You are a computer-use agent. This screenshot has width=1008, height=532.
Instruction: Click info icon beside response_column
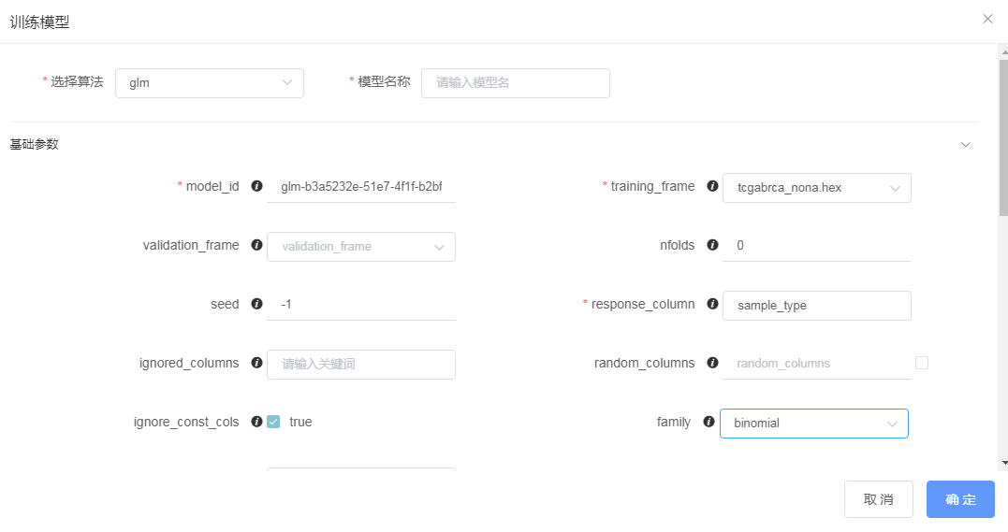712,304
